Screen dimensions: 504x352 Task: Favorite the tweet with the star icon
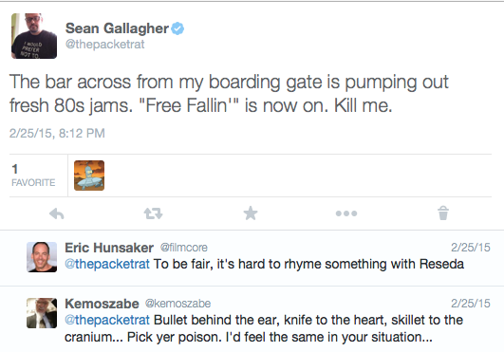(251, 213)
